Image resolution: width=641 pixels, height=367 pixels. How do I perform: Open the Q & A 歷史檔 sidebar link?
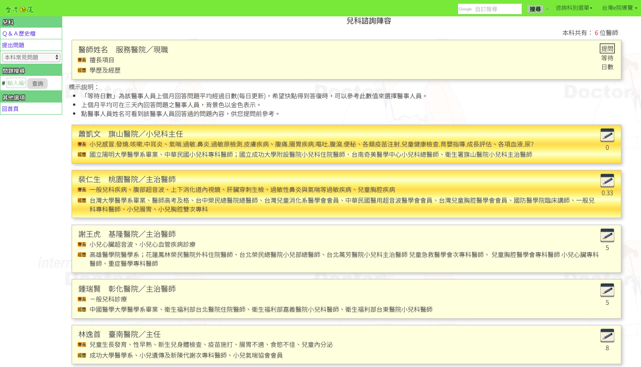pos(19,34)
